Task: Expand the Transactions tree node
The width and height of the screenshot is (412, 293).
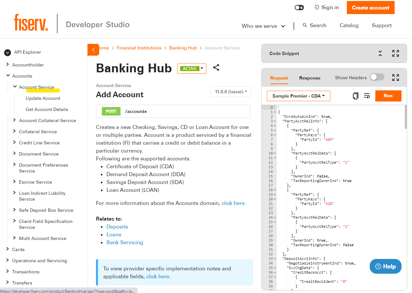Action: (8, 271)
